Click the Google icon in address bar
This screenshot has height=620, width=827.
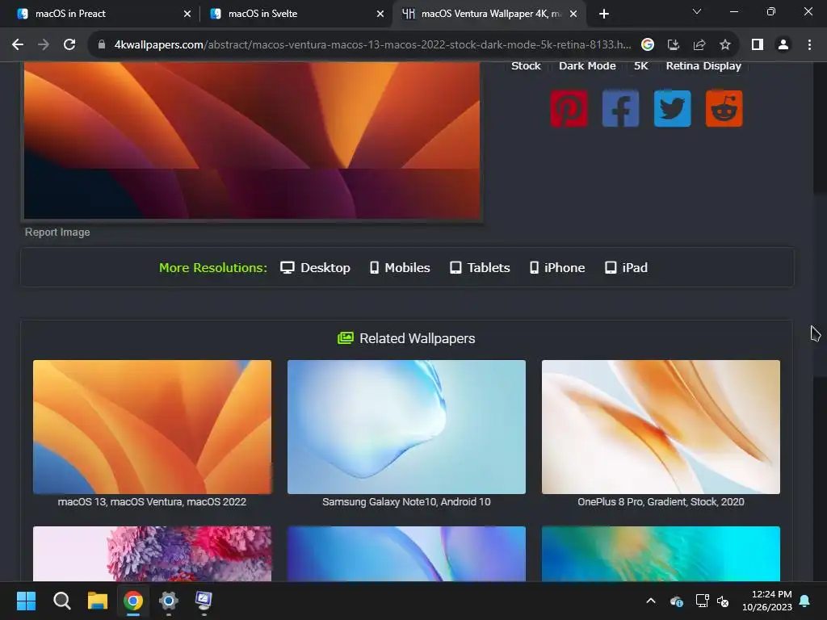[x=648, y=45]
